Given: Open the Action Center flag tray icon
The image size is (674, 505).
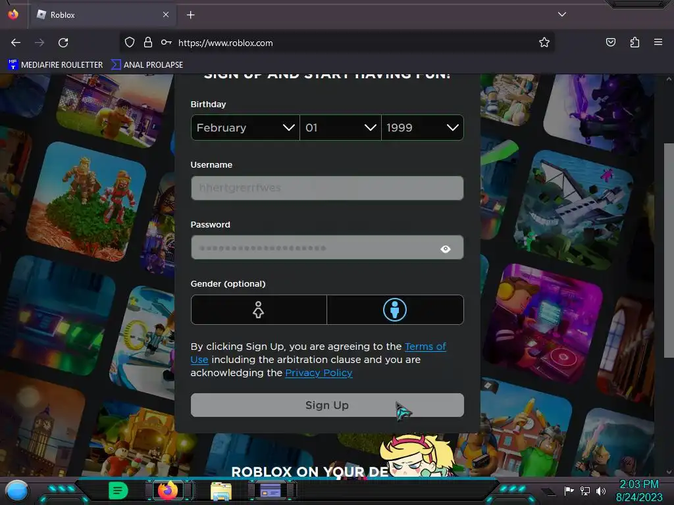Looking at the screenshot, I should [x=569, y=491].
